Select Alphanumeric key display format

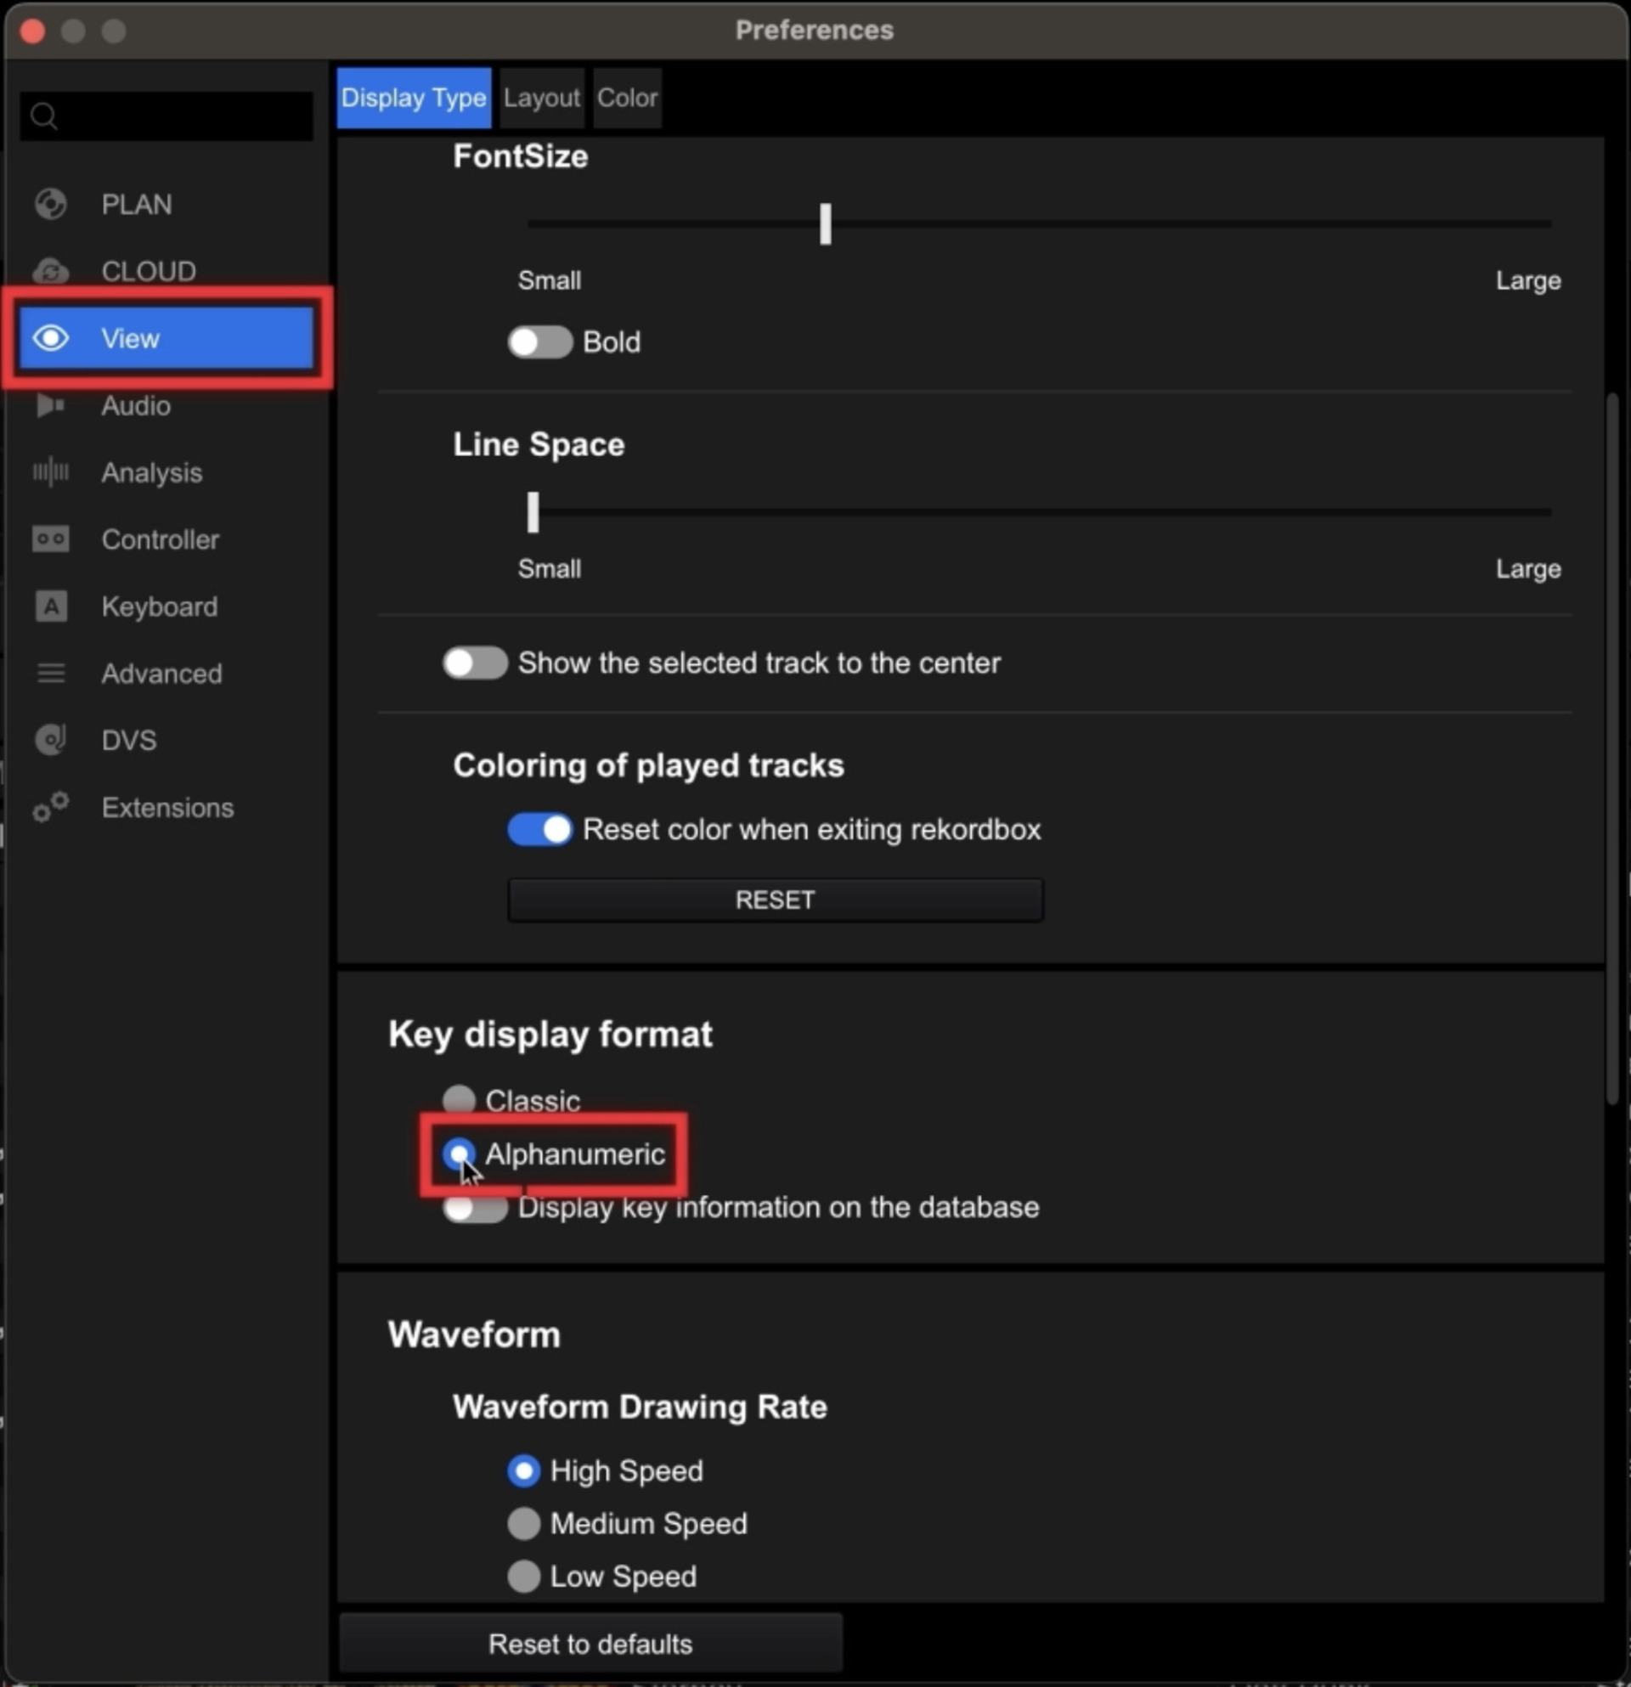click(459, 1154)
